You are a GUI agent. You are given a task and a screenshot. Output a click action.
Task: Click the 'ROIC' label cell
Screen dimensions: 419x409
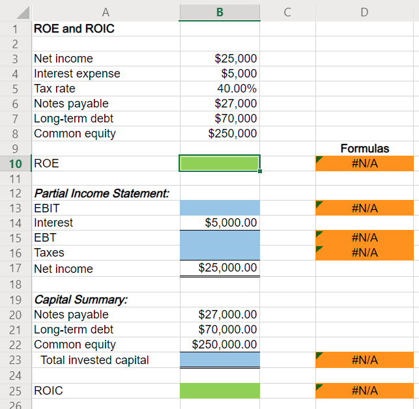[106, 391]
